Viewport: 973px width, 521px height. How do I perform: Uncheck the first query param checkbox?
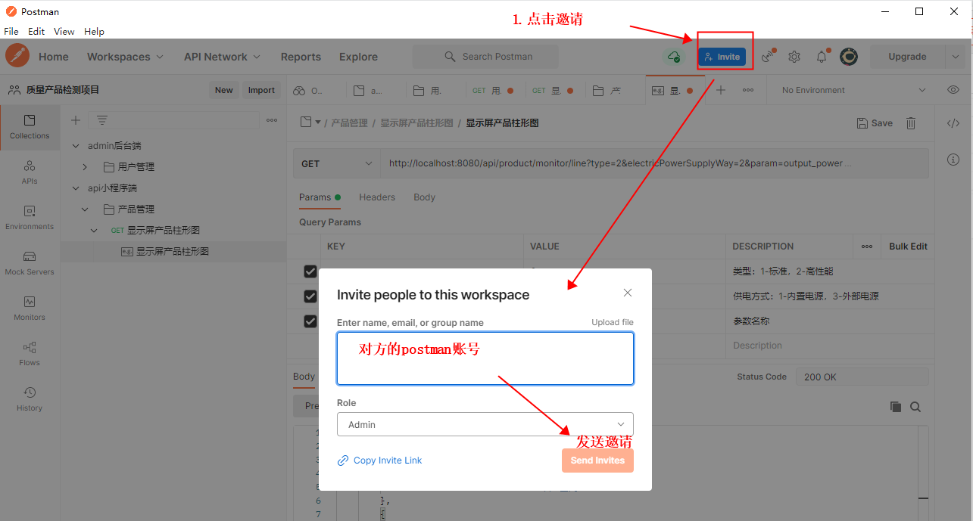tap(310, 271)
